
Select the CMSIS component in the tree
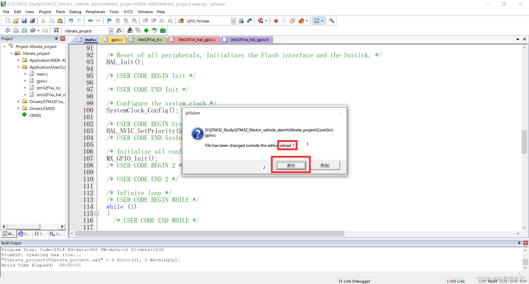tap(35, 116)
